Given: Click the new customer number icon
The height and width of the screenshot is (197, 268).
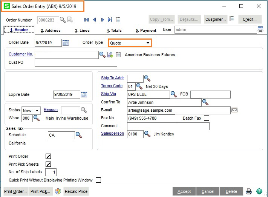Looking at the screenshot, I should (110, 55).
